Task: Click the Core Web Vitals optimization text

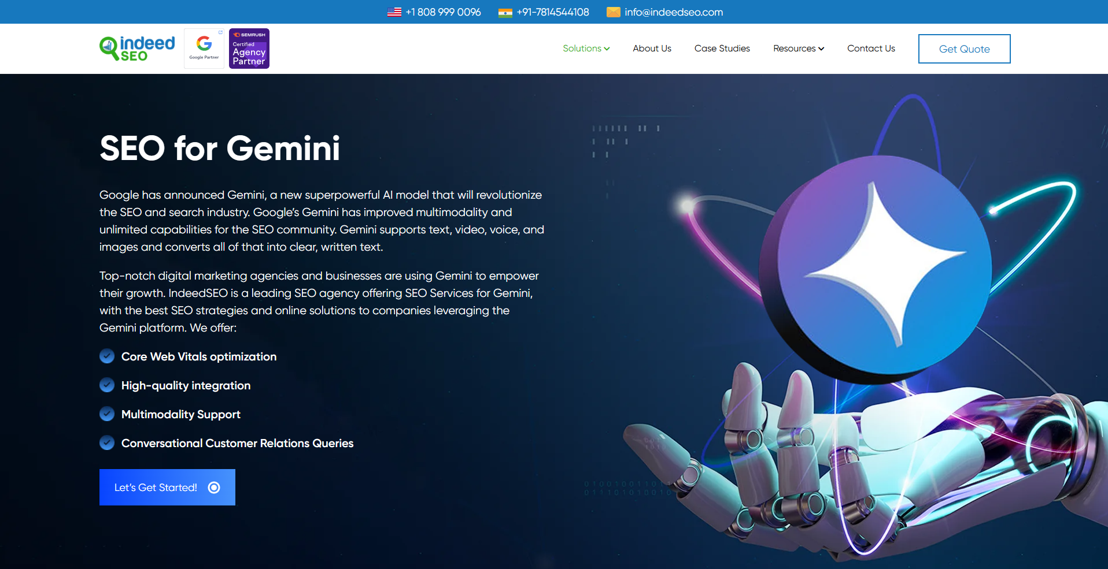Action: [x=199, y=356]
